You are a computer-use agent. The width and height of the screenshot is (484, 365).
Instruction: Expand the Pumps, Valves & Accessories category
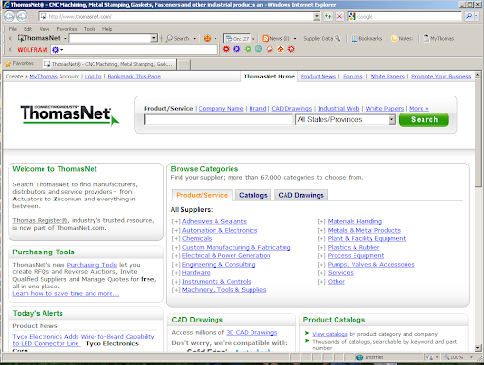321,264
